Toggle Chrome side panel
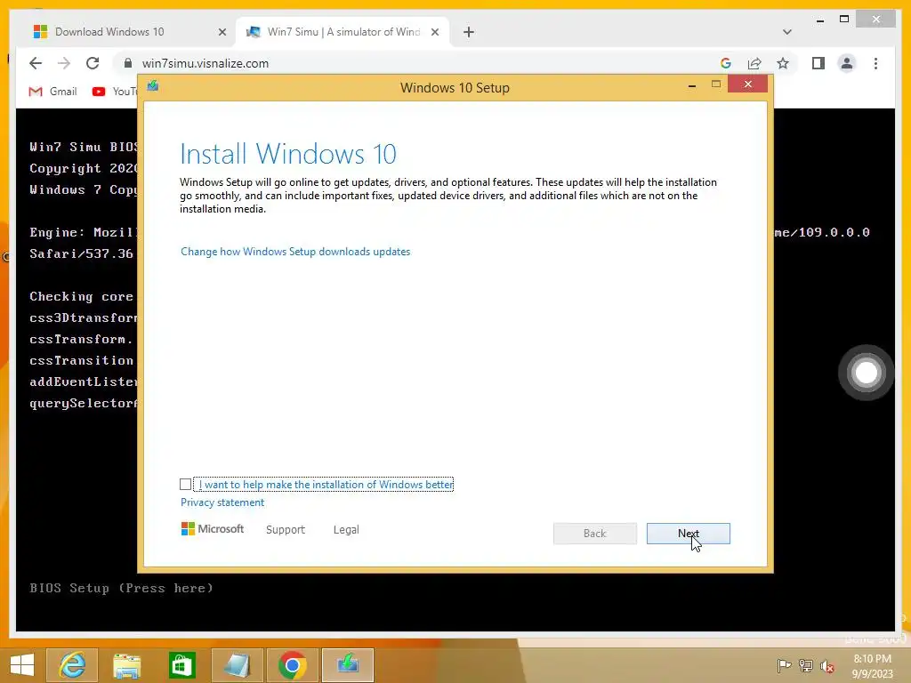911x683 pixels. [818, 63]
